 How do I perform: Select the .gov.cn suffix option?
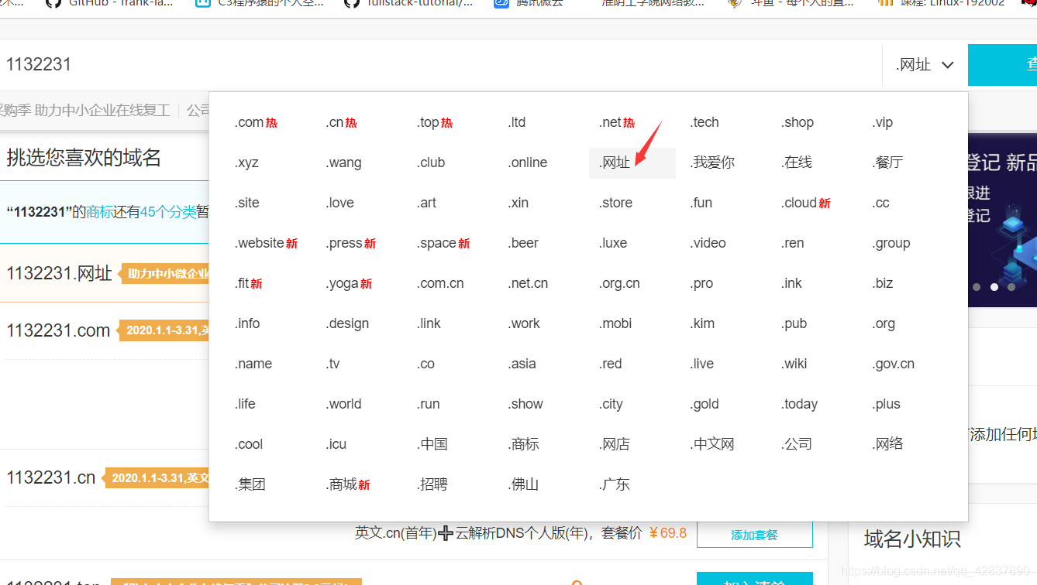click(893, 363)
